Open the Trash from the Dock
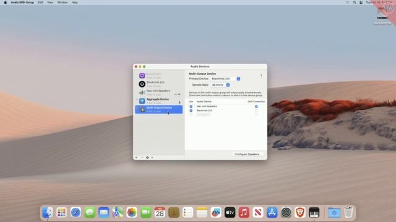Viewport: 396px width, 222px height. coord(348,212)
